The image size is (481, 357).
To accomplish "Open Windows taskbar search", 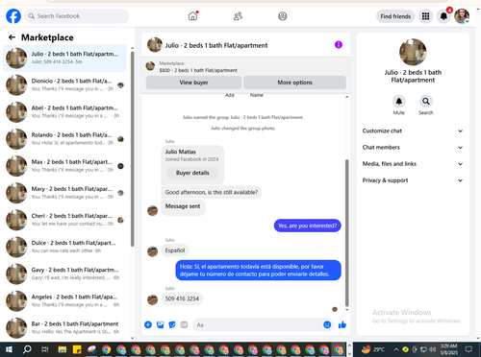I will pyautogui.click(x=27, y=349).
